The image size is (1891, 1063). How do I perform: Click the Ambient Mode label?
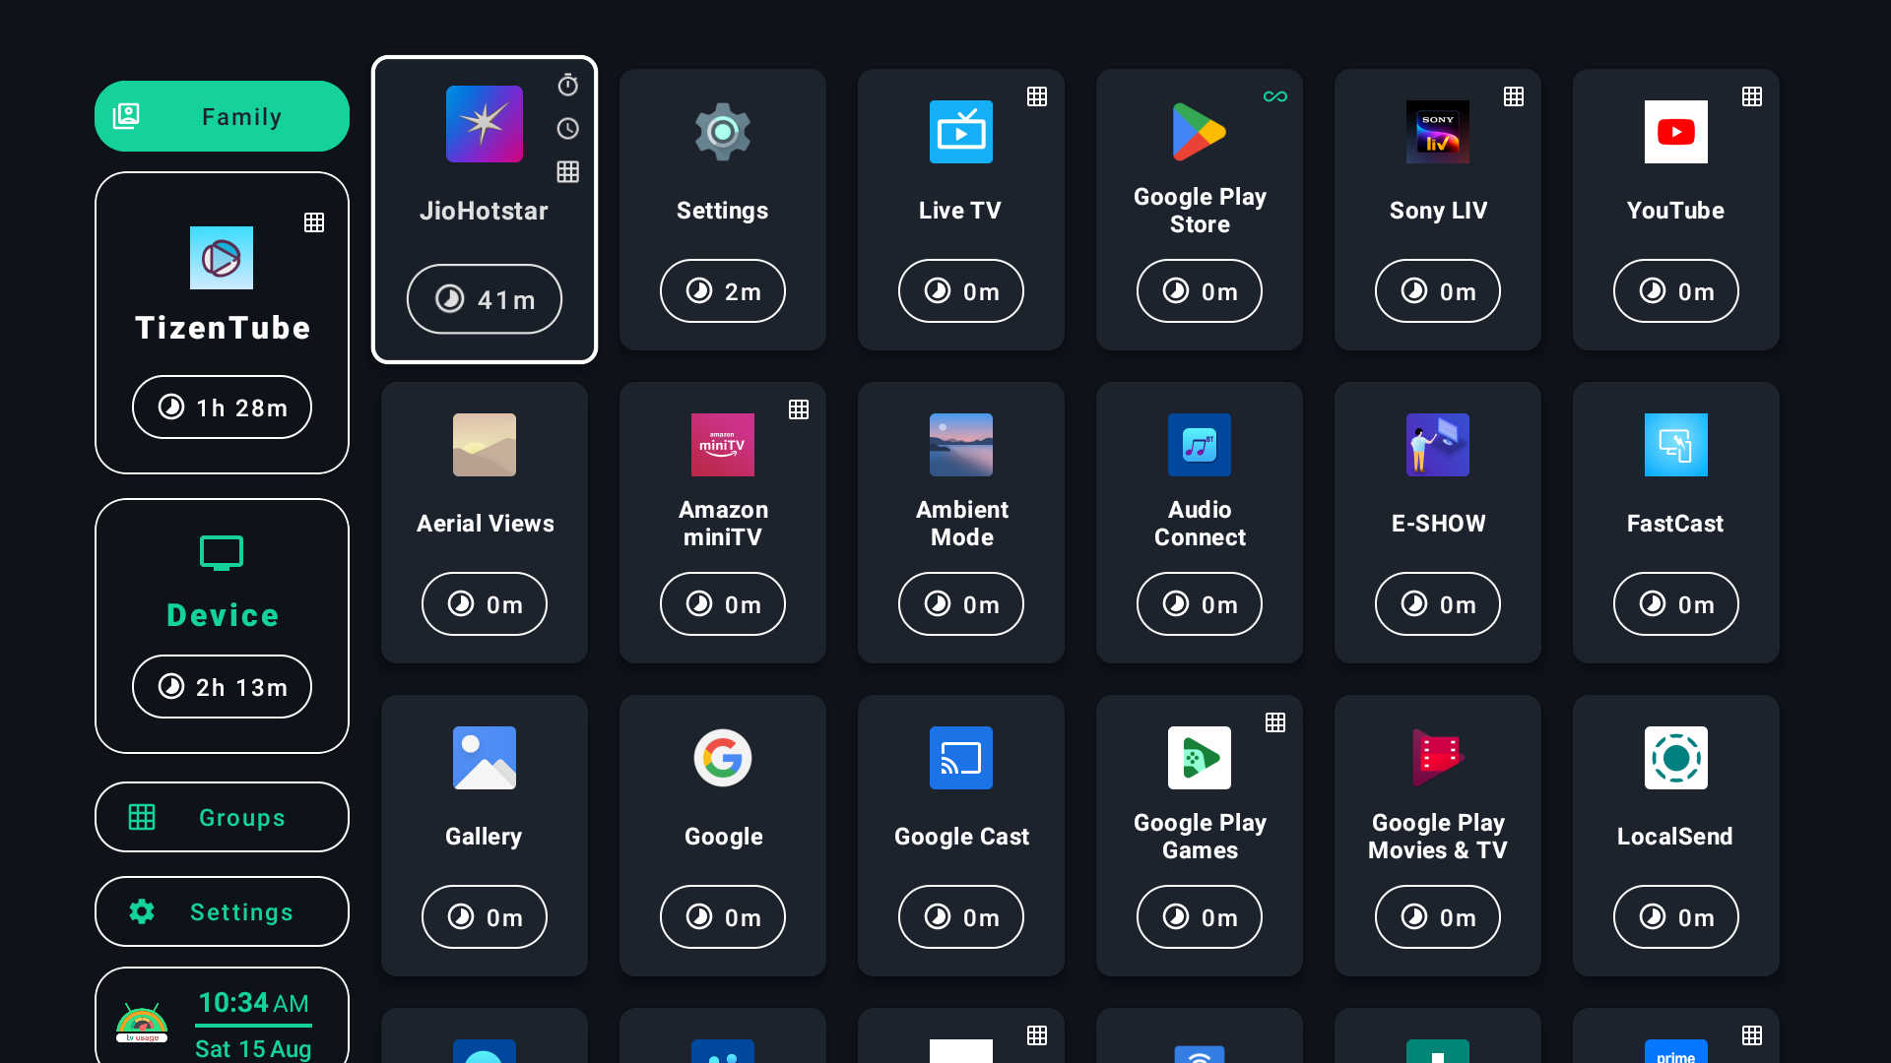(x=961, y=524)
